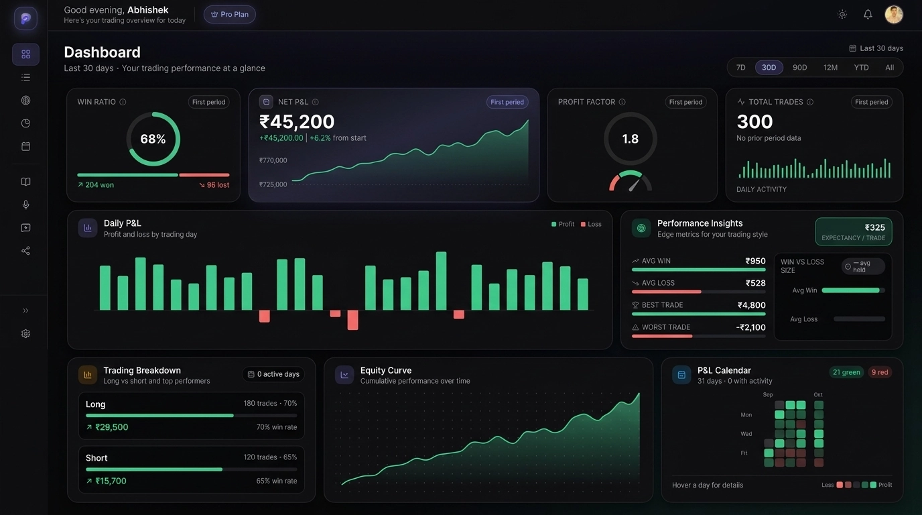Open the Short breakdown card

(x=192, y=469)
